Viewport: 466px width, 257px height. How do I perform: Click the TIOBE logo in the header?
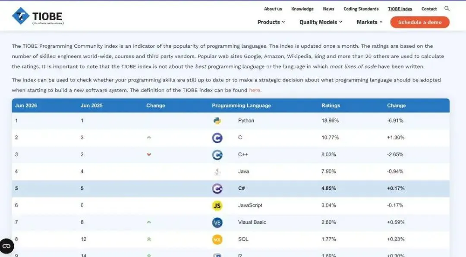(38, 16)
